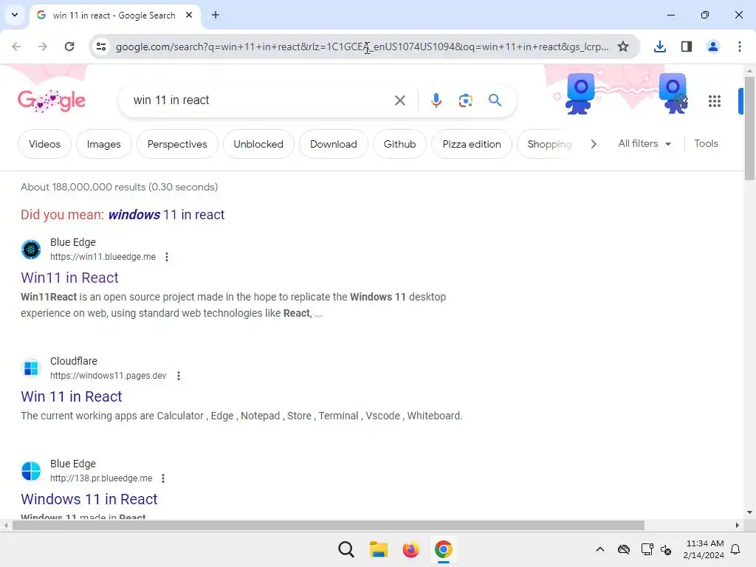Open File Explorer from the taskbar

(379, 549)
